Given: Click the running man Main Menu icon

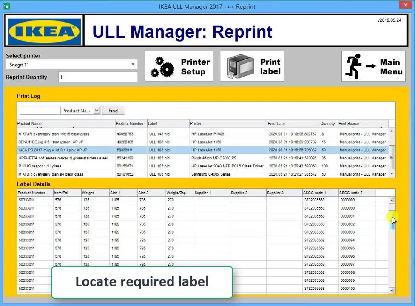Looking at the screenshot, I should pos(361,66).
